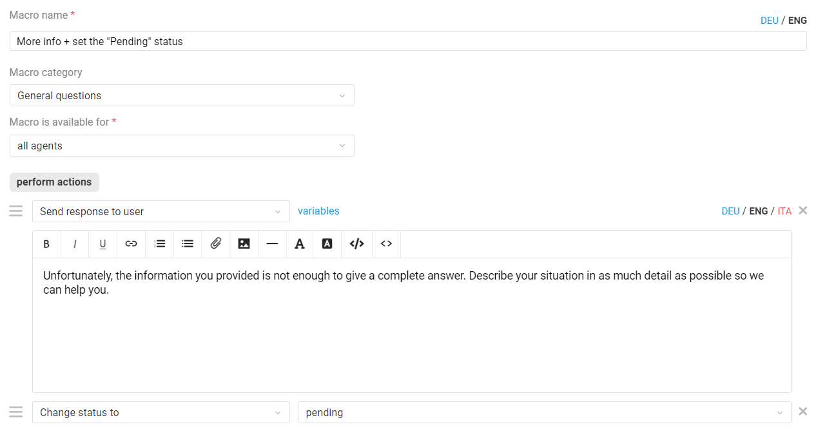Open the Change status to action dropdown
Viewport: 818px width, 438px height.
(x=161, y=412)
